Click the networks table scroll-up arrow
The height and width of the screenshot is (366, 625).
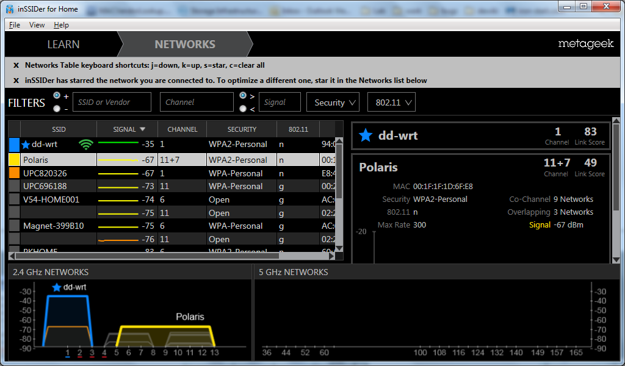[x=339, y=140]
